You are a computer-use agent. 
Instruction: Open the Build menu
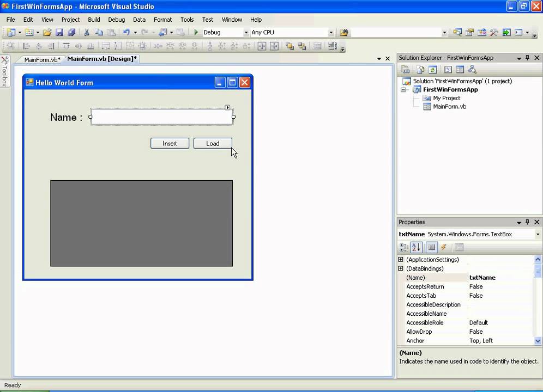pyautogui.click(x=94, y=20)
